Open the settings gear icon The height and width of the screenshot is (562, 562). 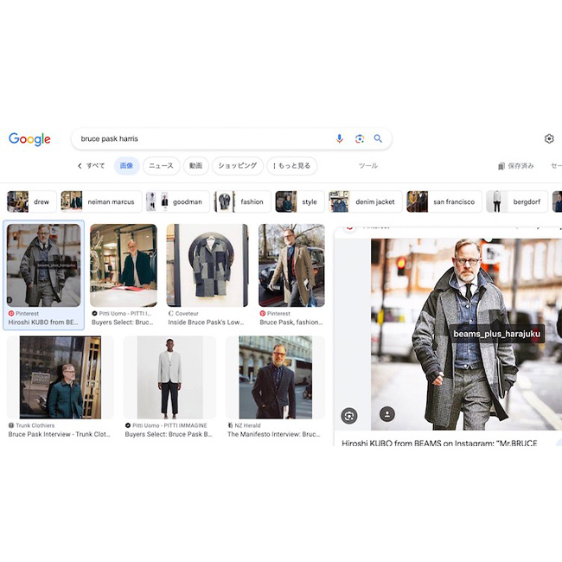pyautogui.click(x=549, y=138)
